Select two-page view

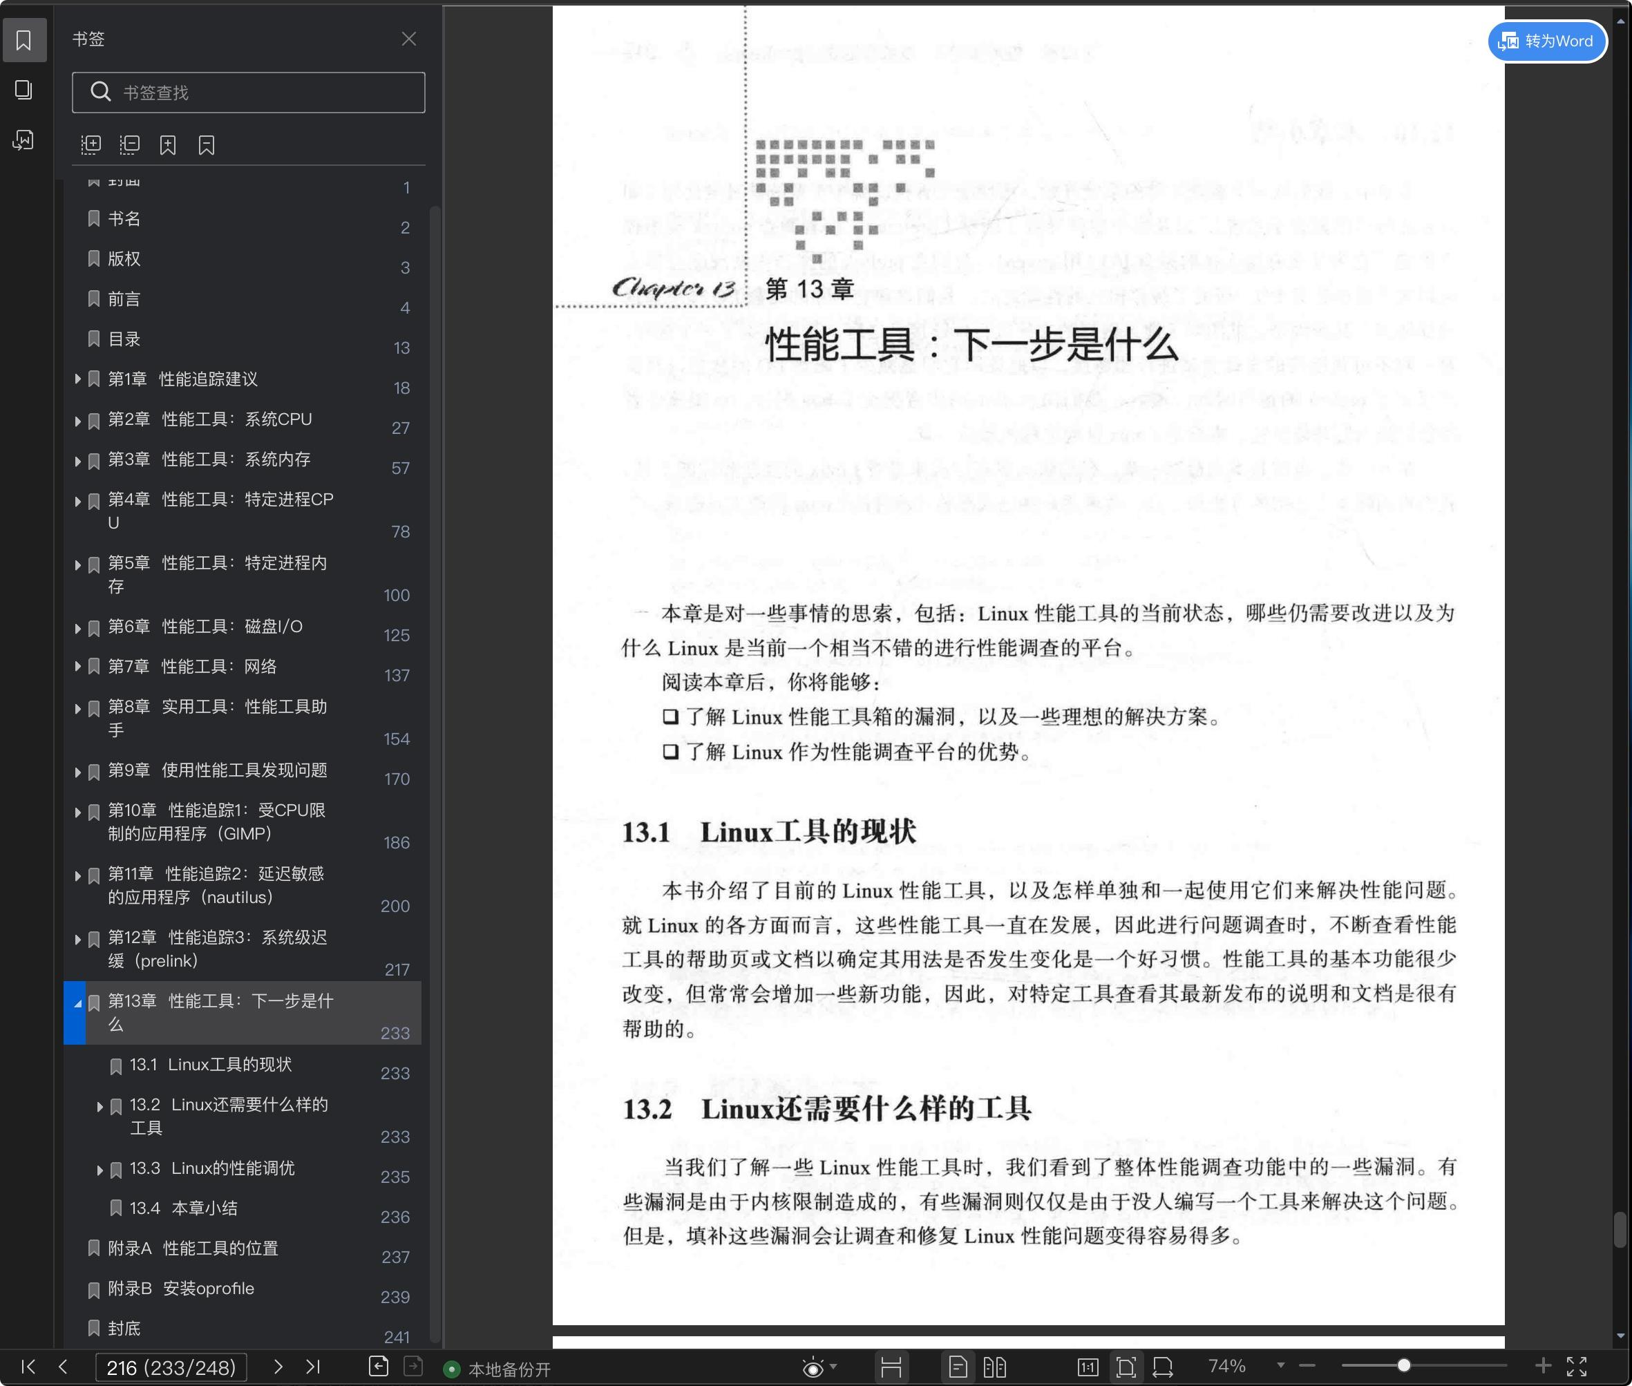click(995, 1367)
